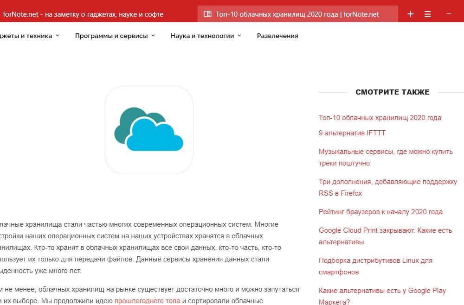The height and width of the screenshot is (305, 464).
Task: Open the Развлечения menu section
Action: point(277,36)
